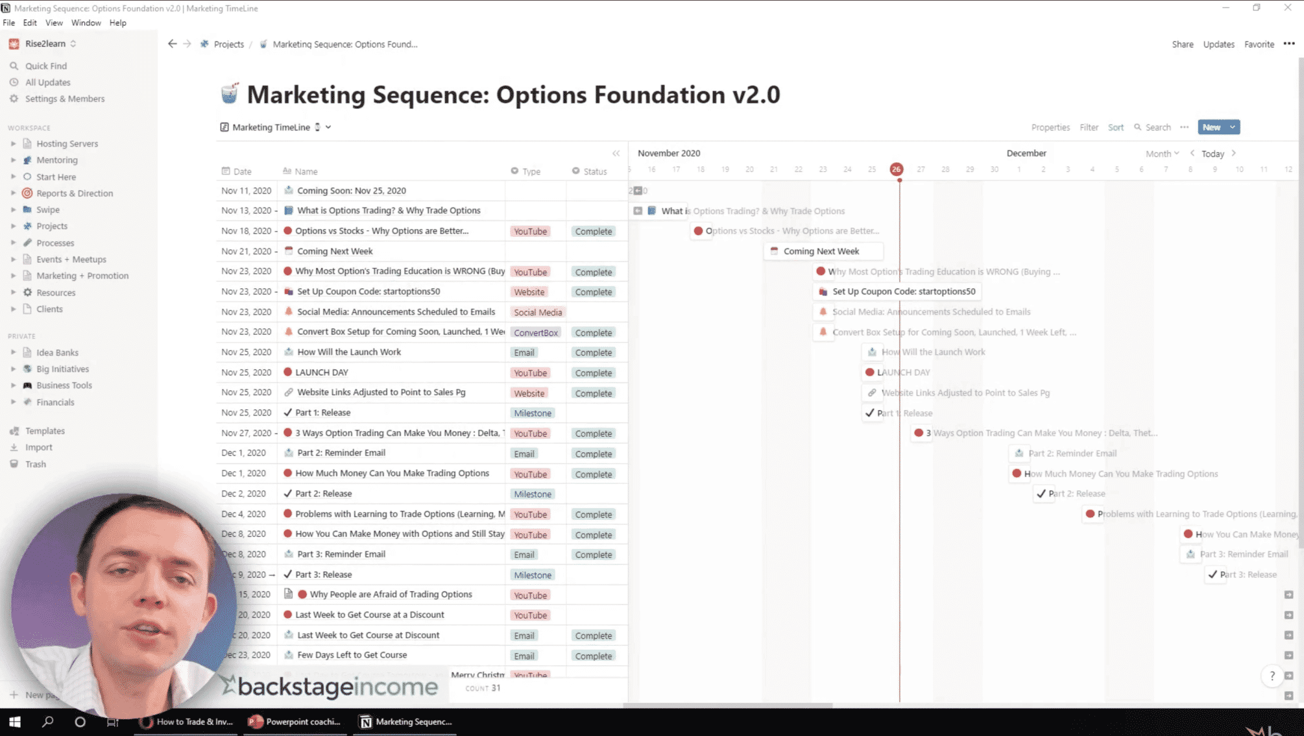
Task: Open the Updates panel
Action: 1218,44
